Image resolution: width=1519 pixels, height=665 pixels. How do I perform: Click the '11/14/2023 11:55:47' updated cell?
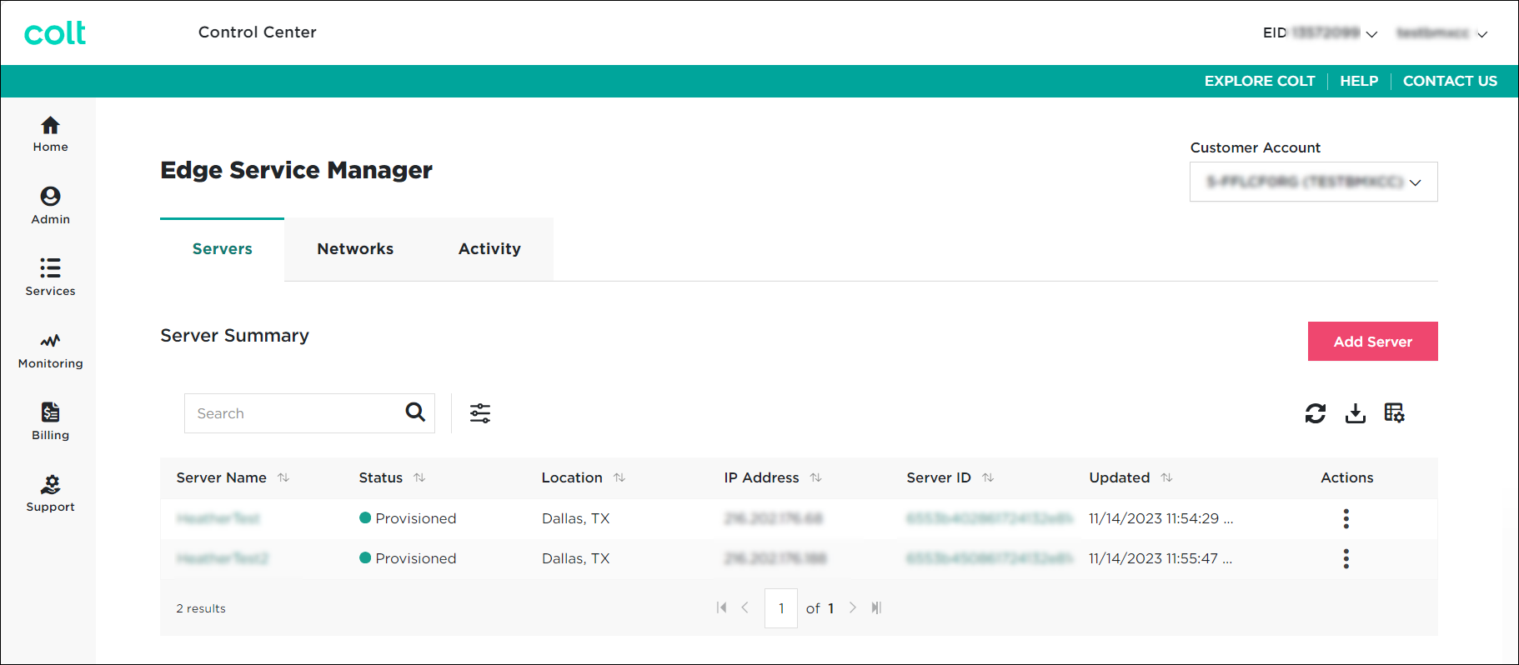point(1161,558)
